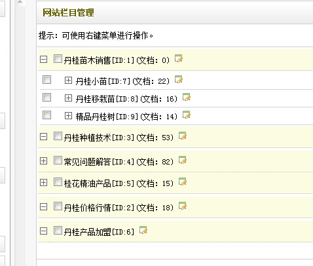Collapse the 丹桂苗木销售 category tree

click(44, 59)
